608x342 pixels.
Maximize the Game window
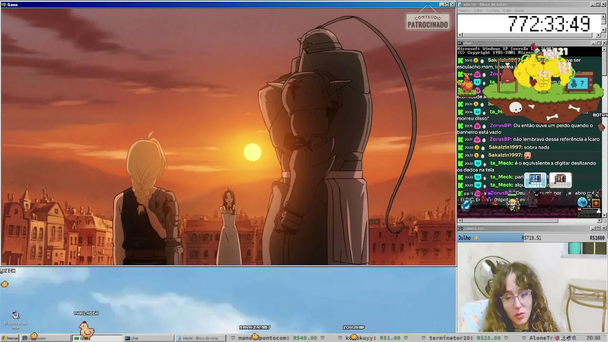point(447,4)
